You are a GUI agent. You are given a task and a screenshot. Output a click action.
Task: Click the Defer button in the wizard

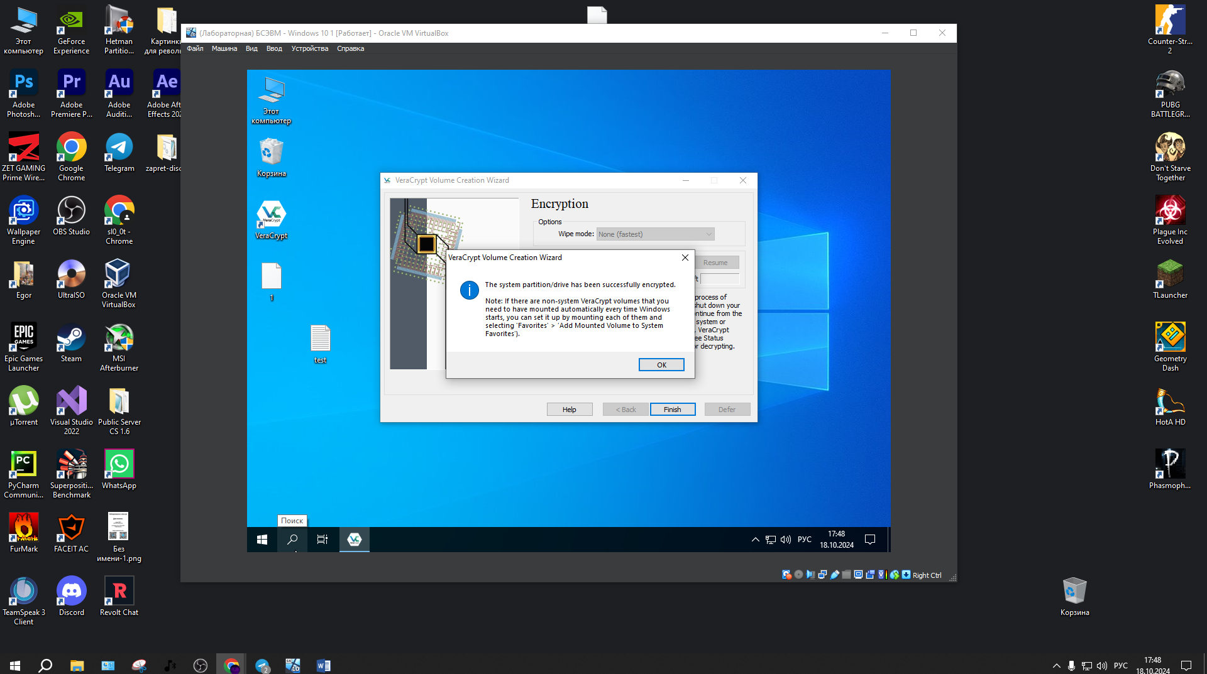click(727, 410)
